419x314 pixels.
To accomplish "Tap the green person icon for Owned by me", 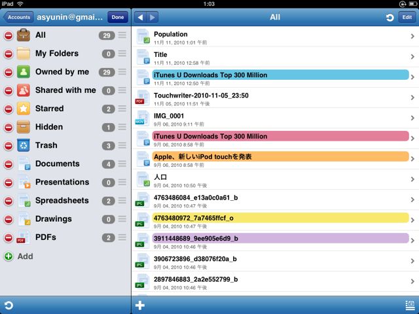I will 24,72.
